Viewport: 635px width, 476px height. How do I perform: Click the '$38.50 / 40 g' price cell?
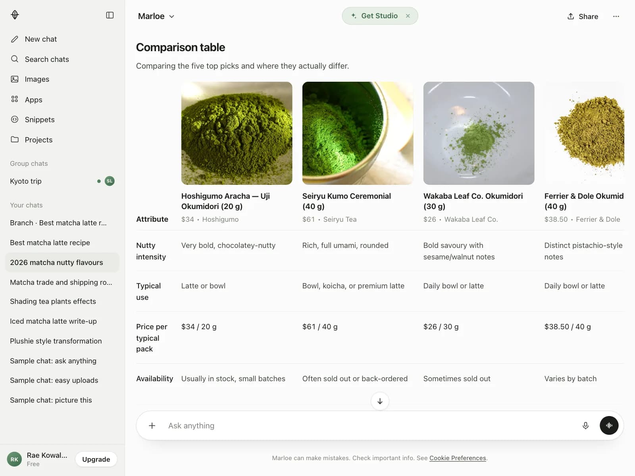[568, 327]
